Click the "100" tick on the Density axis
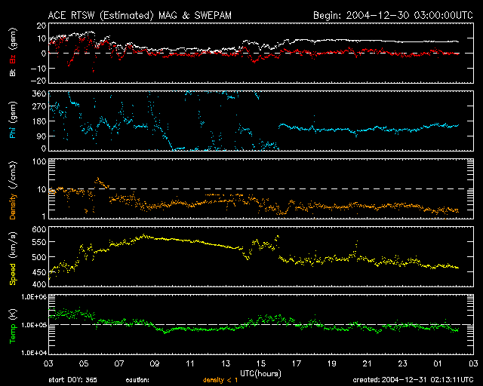483x386 pixels. tap(39, 161)
